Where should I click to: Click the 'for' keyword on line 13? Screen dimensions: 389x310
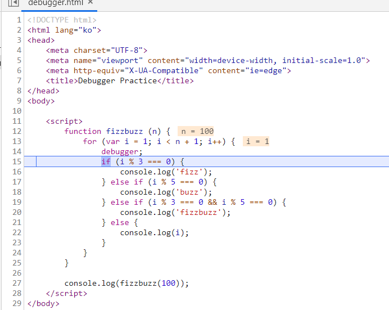[x=90, y=141]
